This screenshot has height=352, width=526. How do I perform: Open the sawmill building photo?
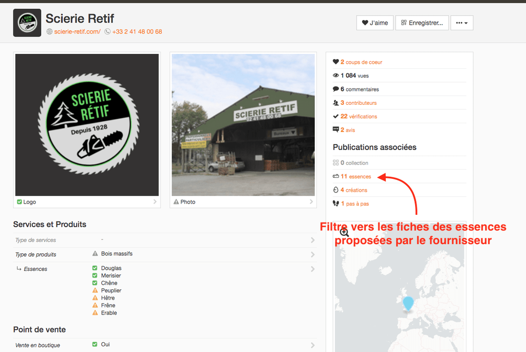[243, 125]
